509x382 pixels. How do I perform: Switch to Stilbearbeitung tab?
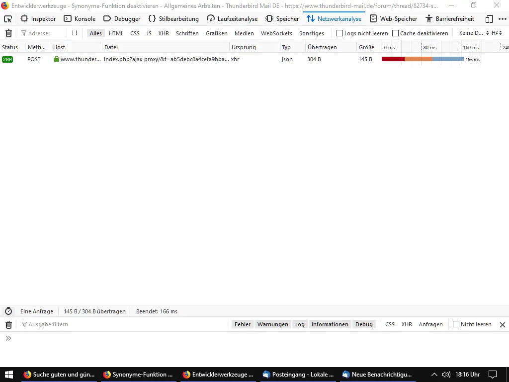pos(173,19)
